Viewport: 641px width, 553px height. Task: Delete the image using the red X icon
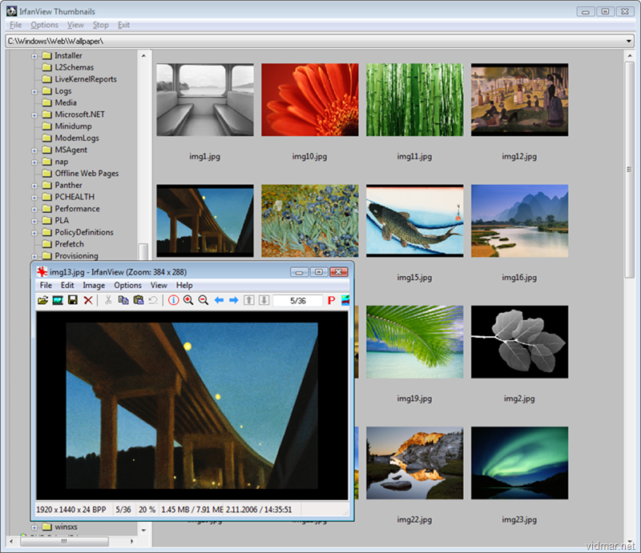[87, 300]
